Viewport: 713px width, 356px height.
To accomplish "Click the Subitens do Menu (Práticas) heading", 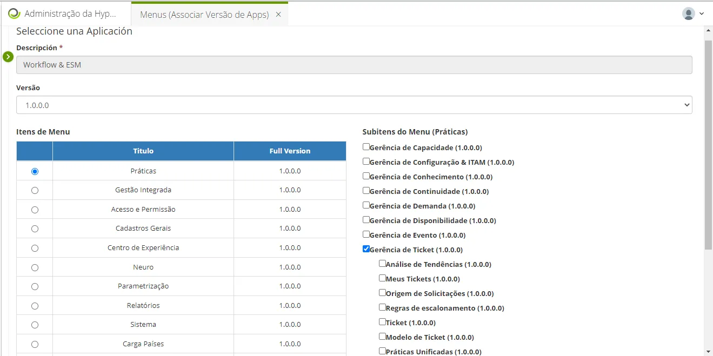I will [415, 131].
